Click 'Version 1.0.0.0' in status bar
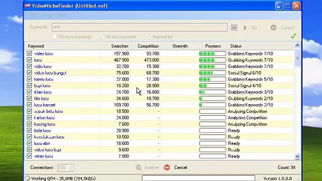 click(277, 178)
